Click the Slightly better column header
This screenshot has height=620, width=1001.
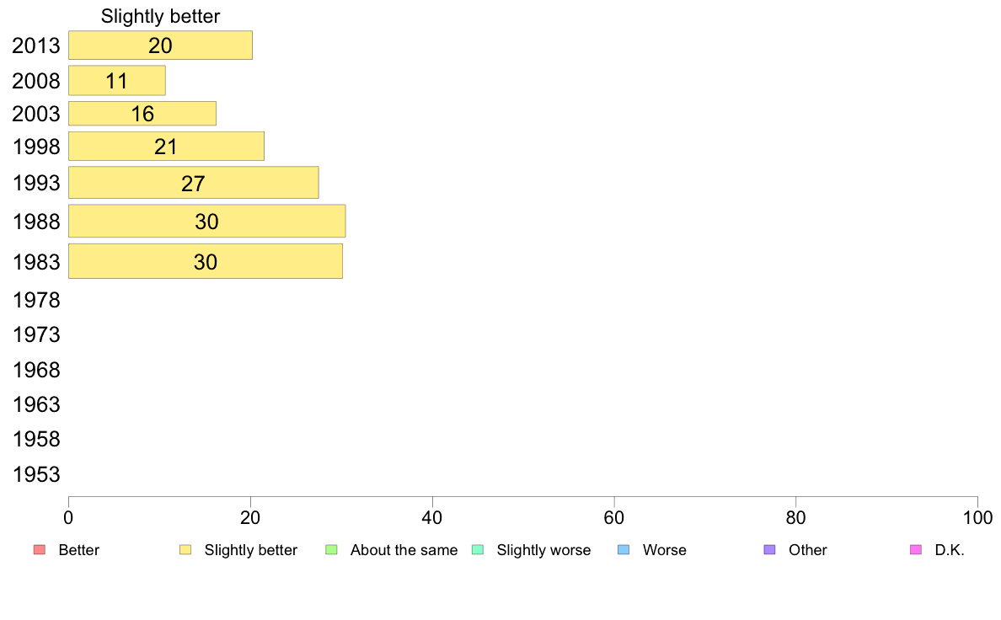(x=160, y=16)
